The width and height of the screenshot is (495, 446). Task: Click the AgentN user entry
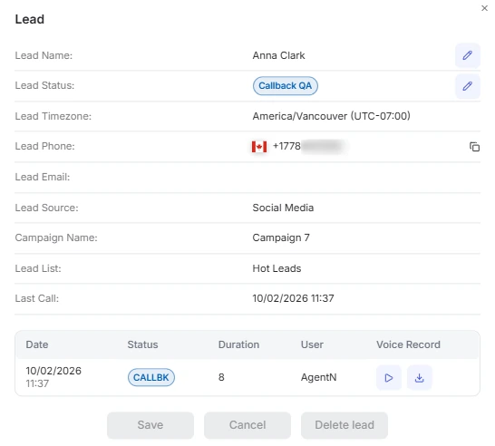coord(318,377)
